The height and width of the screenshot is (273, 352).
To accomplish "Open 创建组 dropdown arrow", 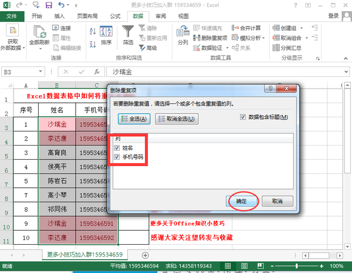I will (302, 28).
